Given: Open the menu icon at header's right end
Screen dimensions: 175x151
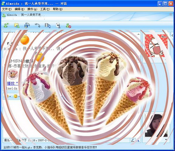Looking at the screenshot, I should pyautogui.click(x=171, y=15).
